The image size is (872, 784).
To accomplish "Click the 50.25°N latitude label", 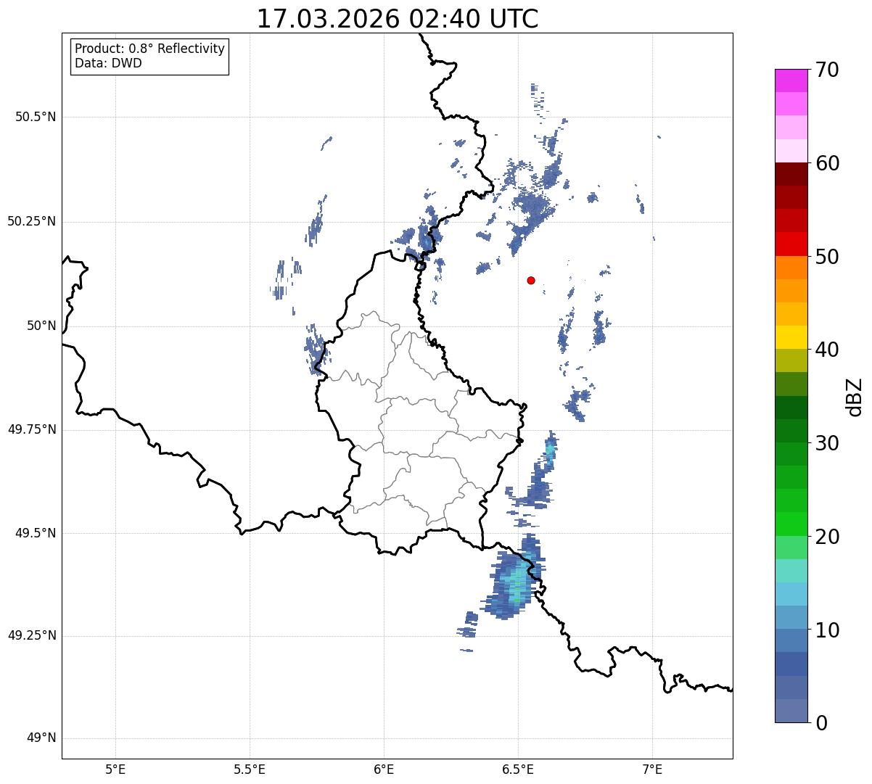I will coord(32,222).
